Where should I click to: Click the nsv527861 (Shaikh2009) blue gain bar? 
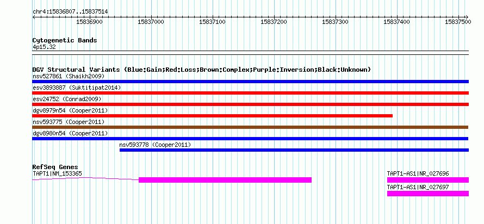click(250, 82)
